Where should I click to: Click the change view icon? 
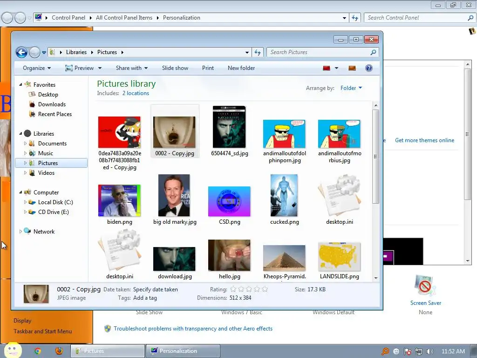[327, 68]
